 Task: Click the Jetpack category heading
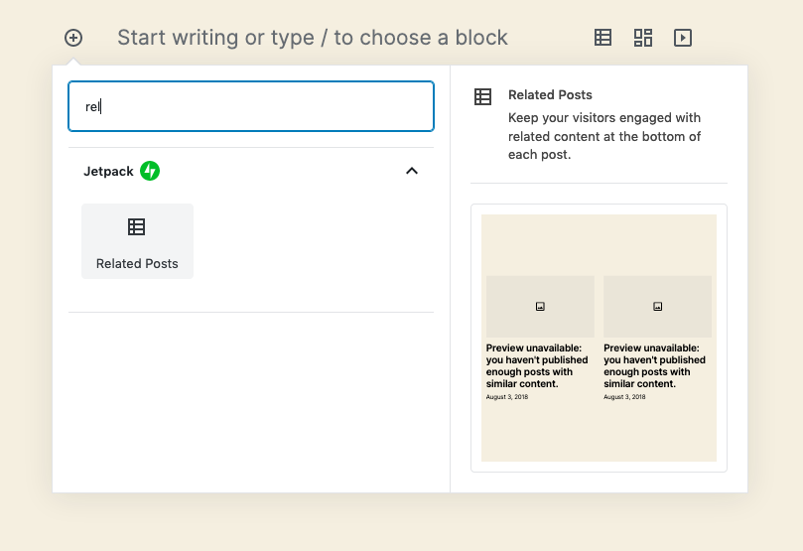[108, 171]
